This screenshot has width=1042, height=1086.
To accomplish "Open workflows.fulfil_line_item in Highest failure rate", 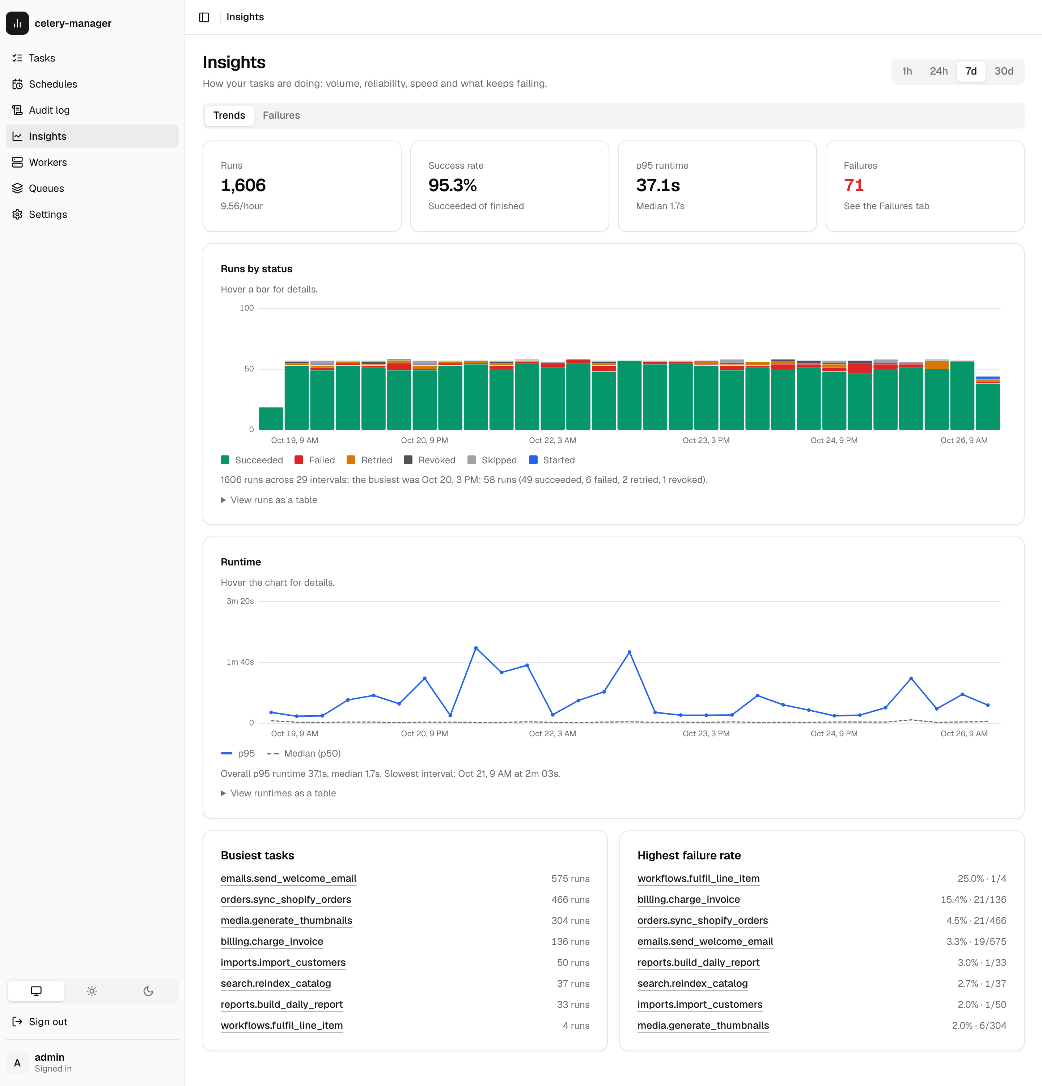I will pos(698,879).
